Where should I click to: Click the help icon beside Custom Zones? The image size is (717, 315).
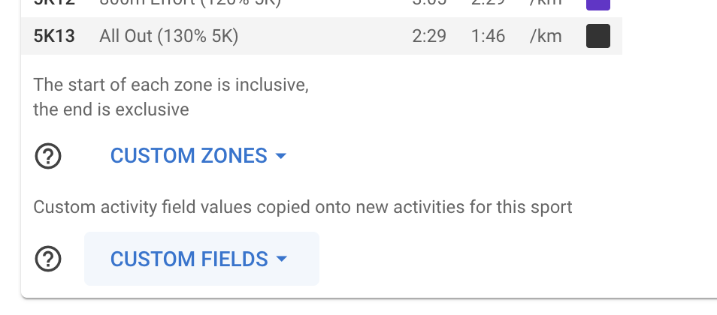pyautogui.click(x=49, y=156)
